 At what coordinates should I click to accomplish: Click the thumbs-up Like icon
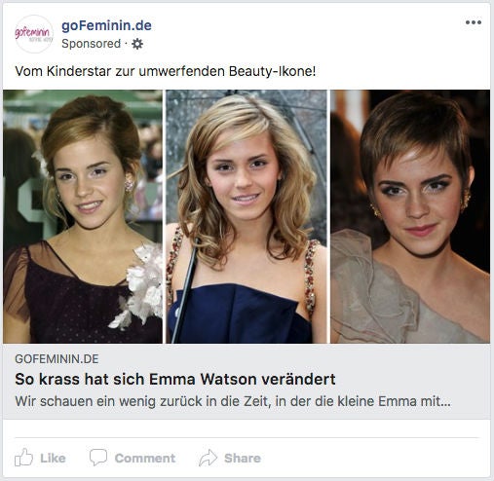[24, 458]
